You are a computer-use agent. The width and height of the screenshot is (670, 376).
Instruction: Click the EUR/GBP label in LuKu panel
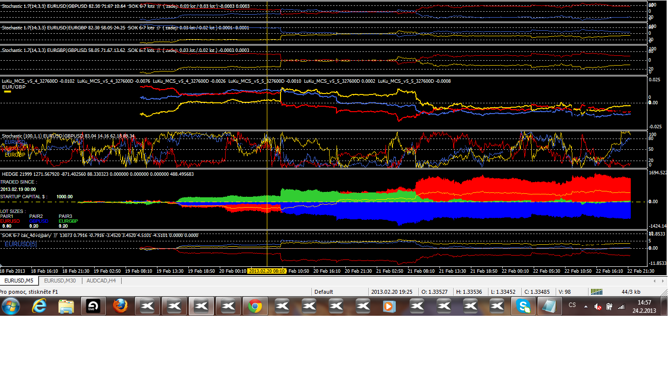pyautogui.click(x=14, y=87)
